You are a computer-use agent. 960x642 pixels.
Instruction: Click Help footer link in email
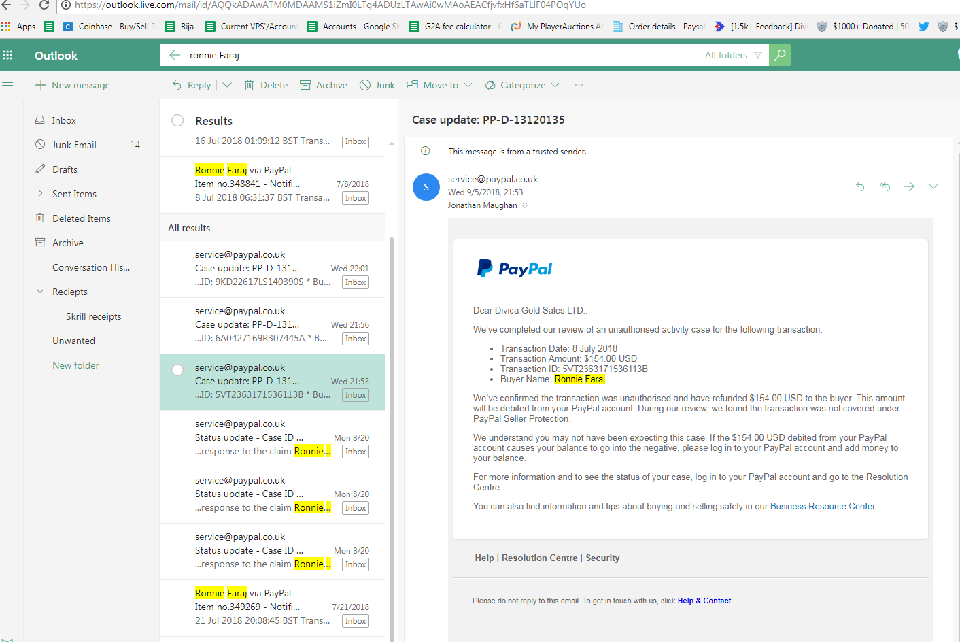point(484,558)
